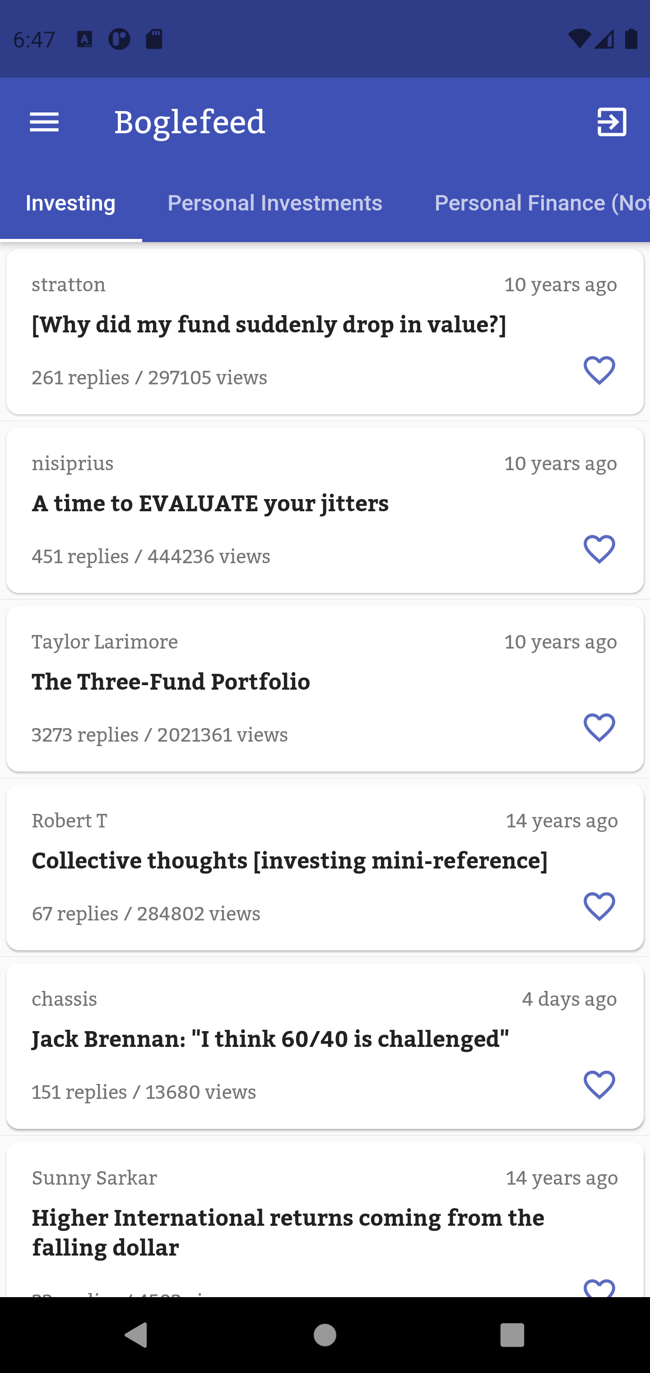The height and width of the screenshot is (1373, 650).
Task: Heart the Jack Brennan 60/40 thread
Action: [599, 1085]
